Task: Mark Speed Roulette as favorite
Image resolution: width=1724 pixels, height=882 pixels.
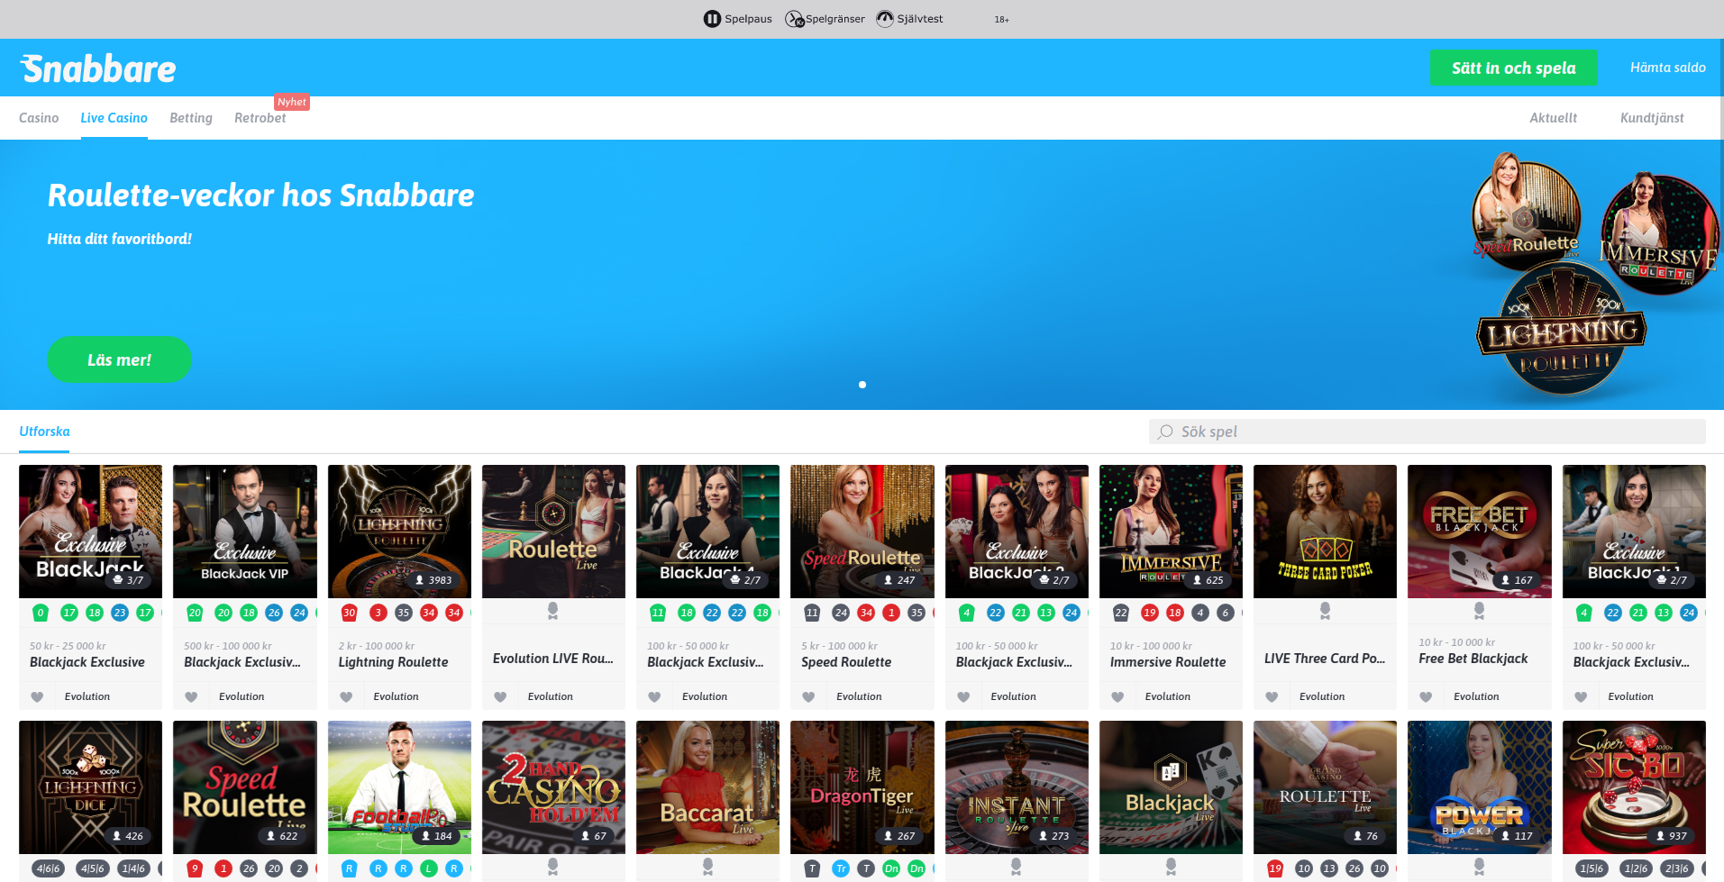Action: click(808, 696)
